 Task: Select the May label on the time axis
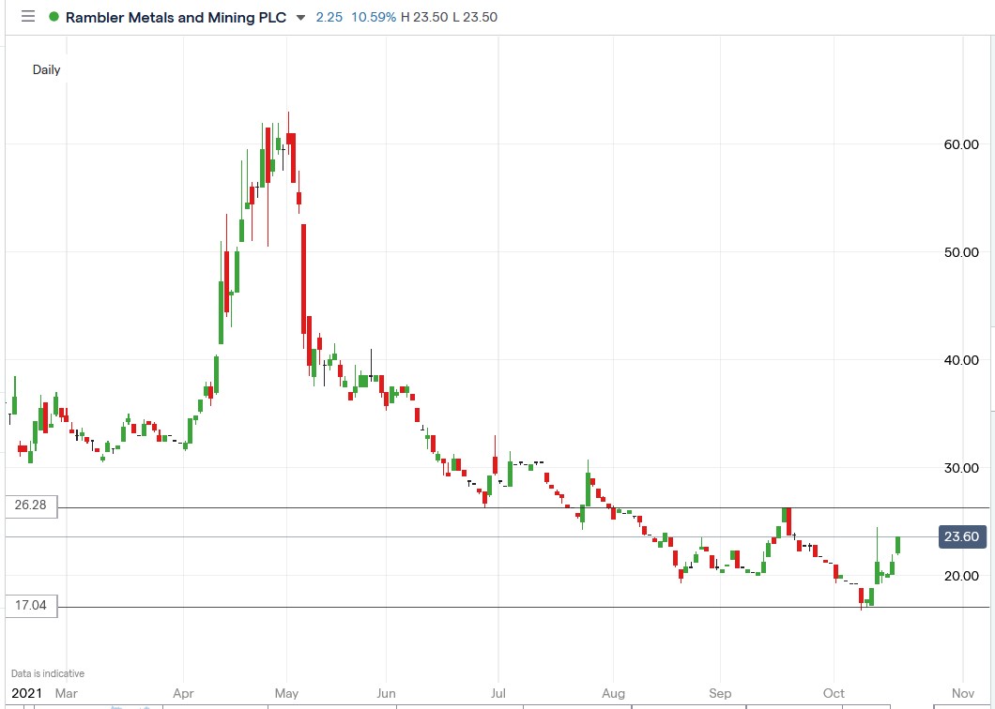pyautogui.click(x=286, y=693)
